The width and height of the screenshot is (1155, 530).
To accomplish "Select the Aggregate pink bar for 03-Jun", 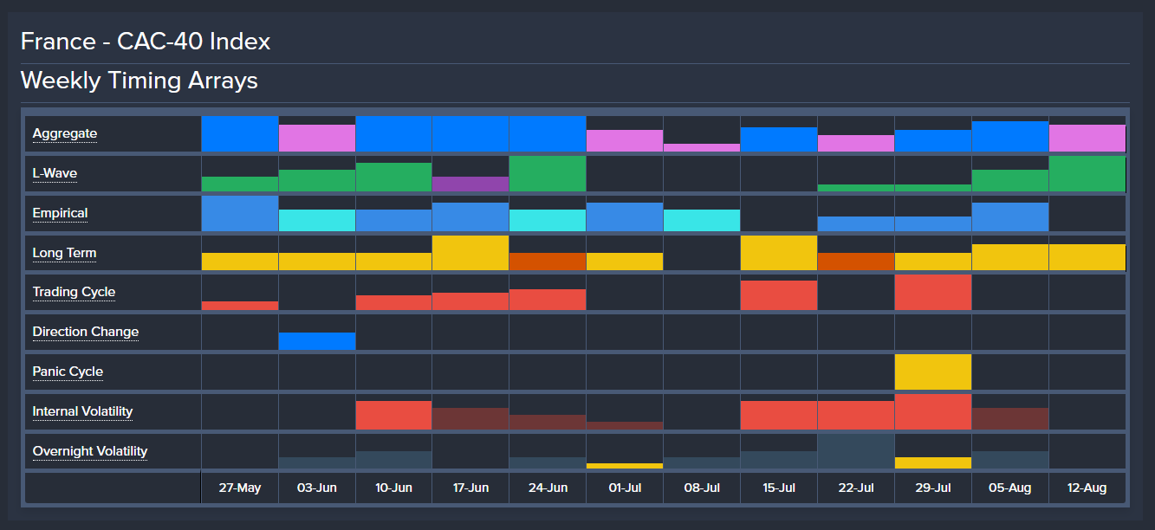I will tap(317, 139).
